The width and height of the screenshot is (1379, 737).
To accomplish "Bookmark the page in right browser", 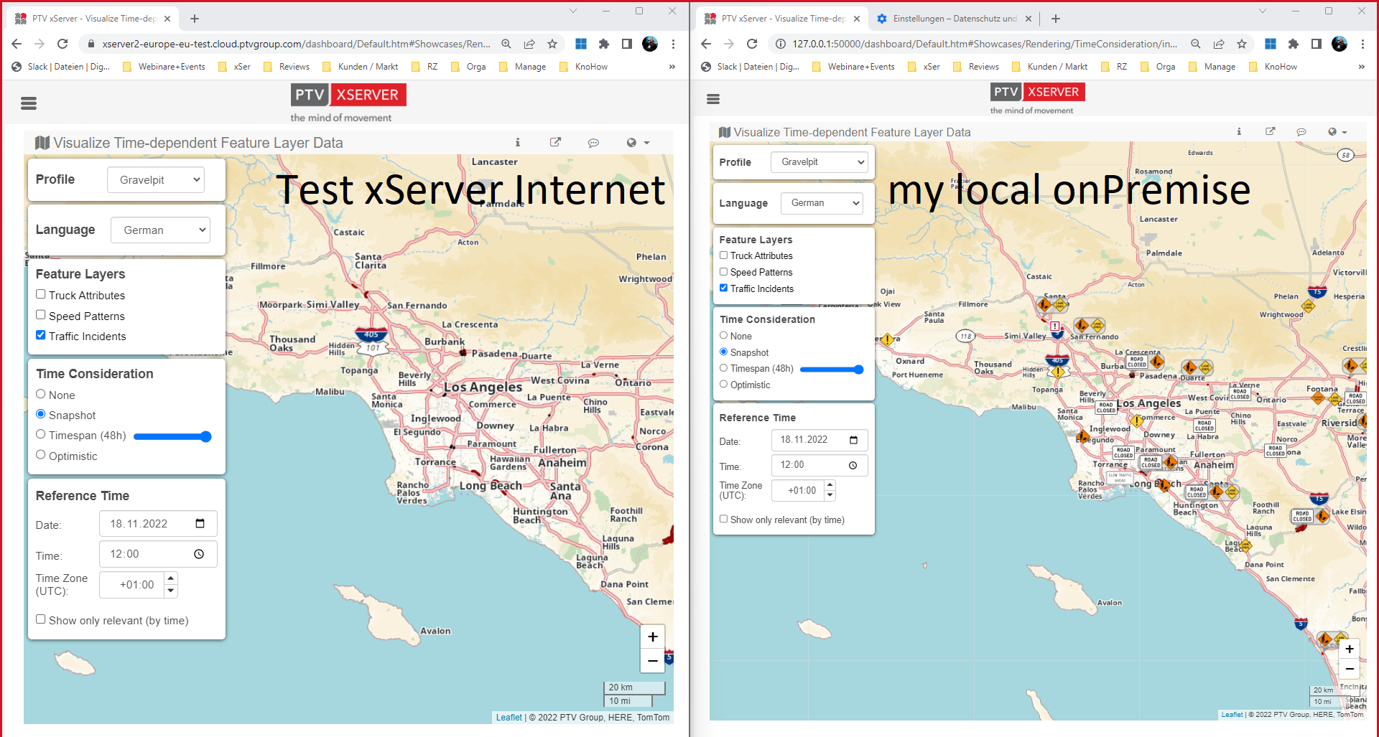I will [x=1242, y=44].
